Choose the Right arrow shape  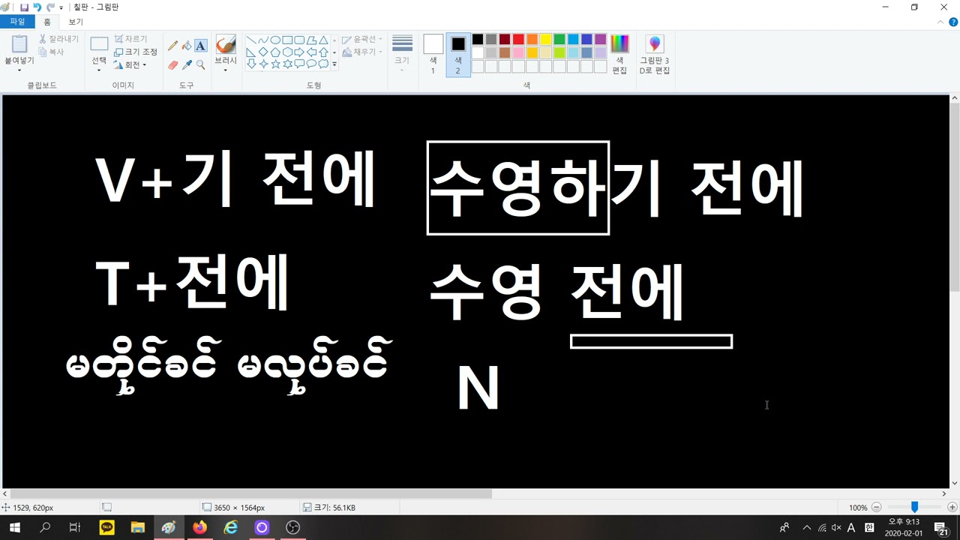(x=299, y=52)
